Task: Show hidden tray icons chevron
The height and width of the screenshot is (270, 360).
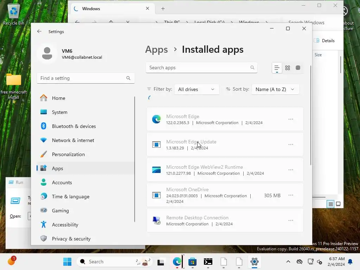Action: coord(288,262)
